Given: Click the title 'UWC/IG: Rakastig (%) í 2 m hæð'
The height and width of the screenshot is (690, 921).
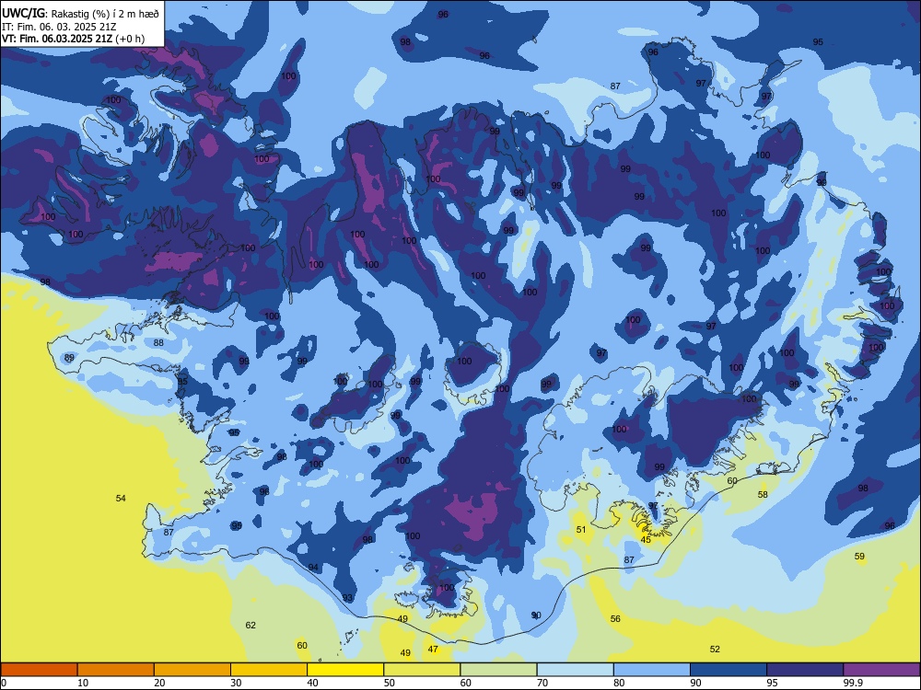Looking at the screenshot, I should [80, 13].
